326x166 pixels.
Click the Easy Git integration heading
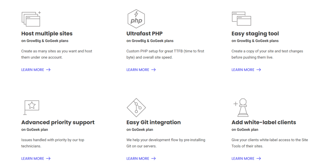[153, 122]
